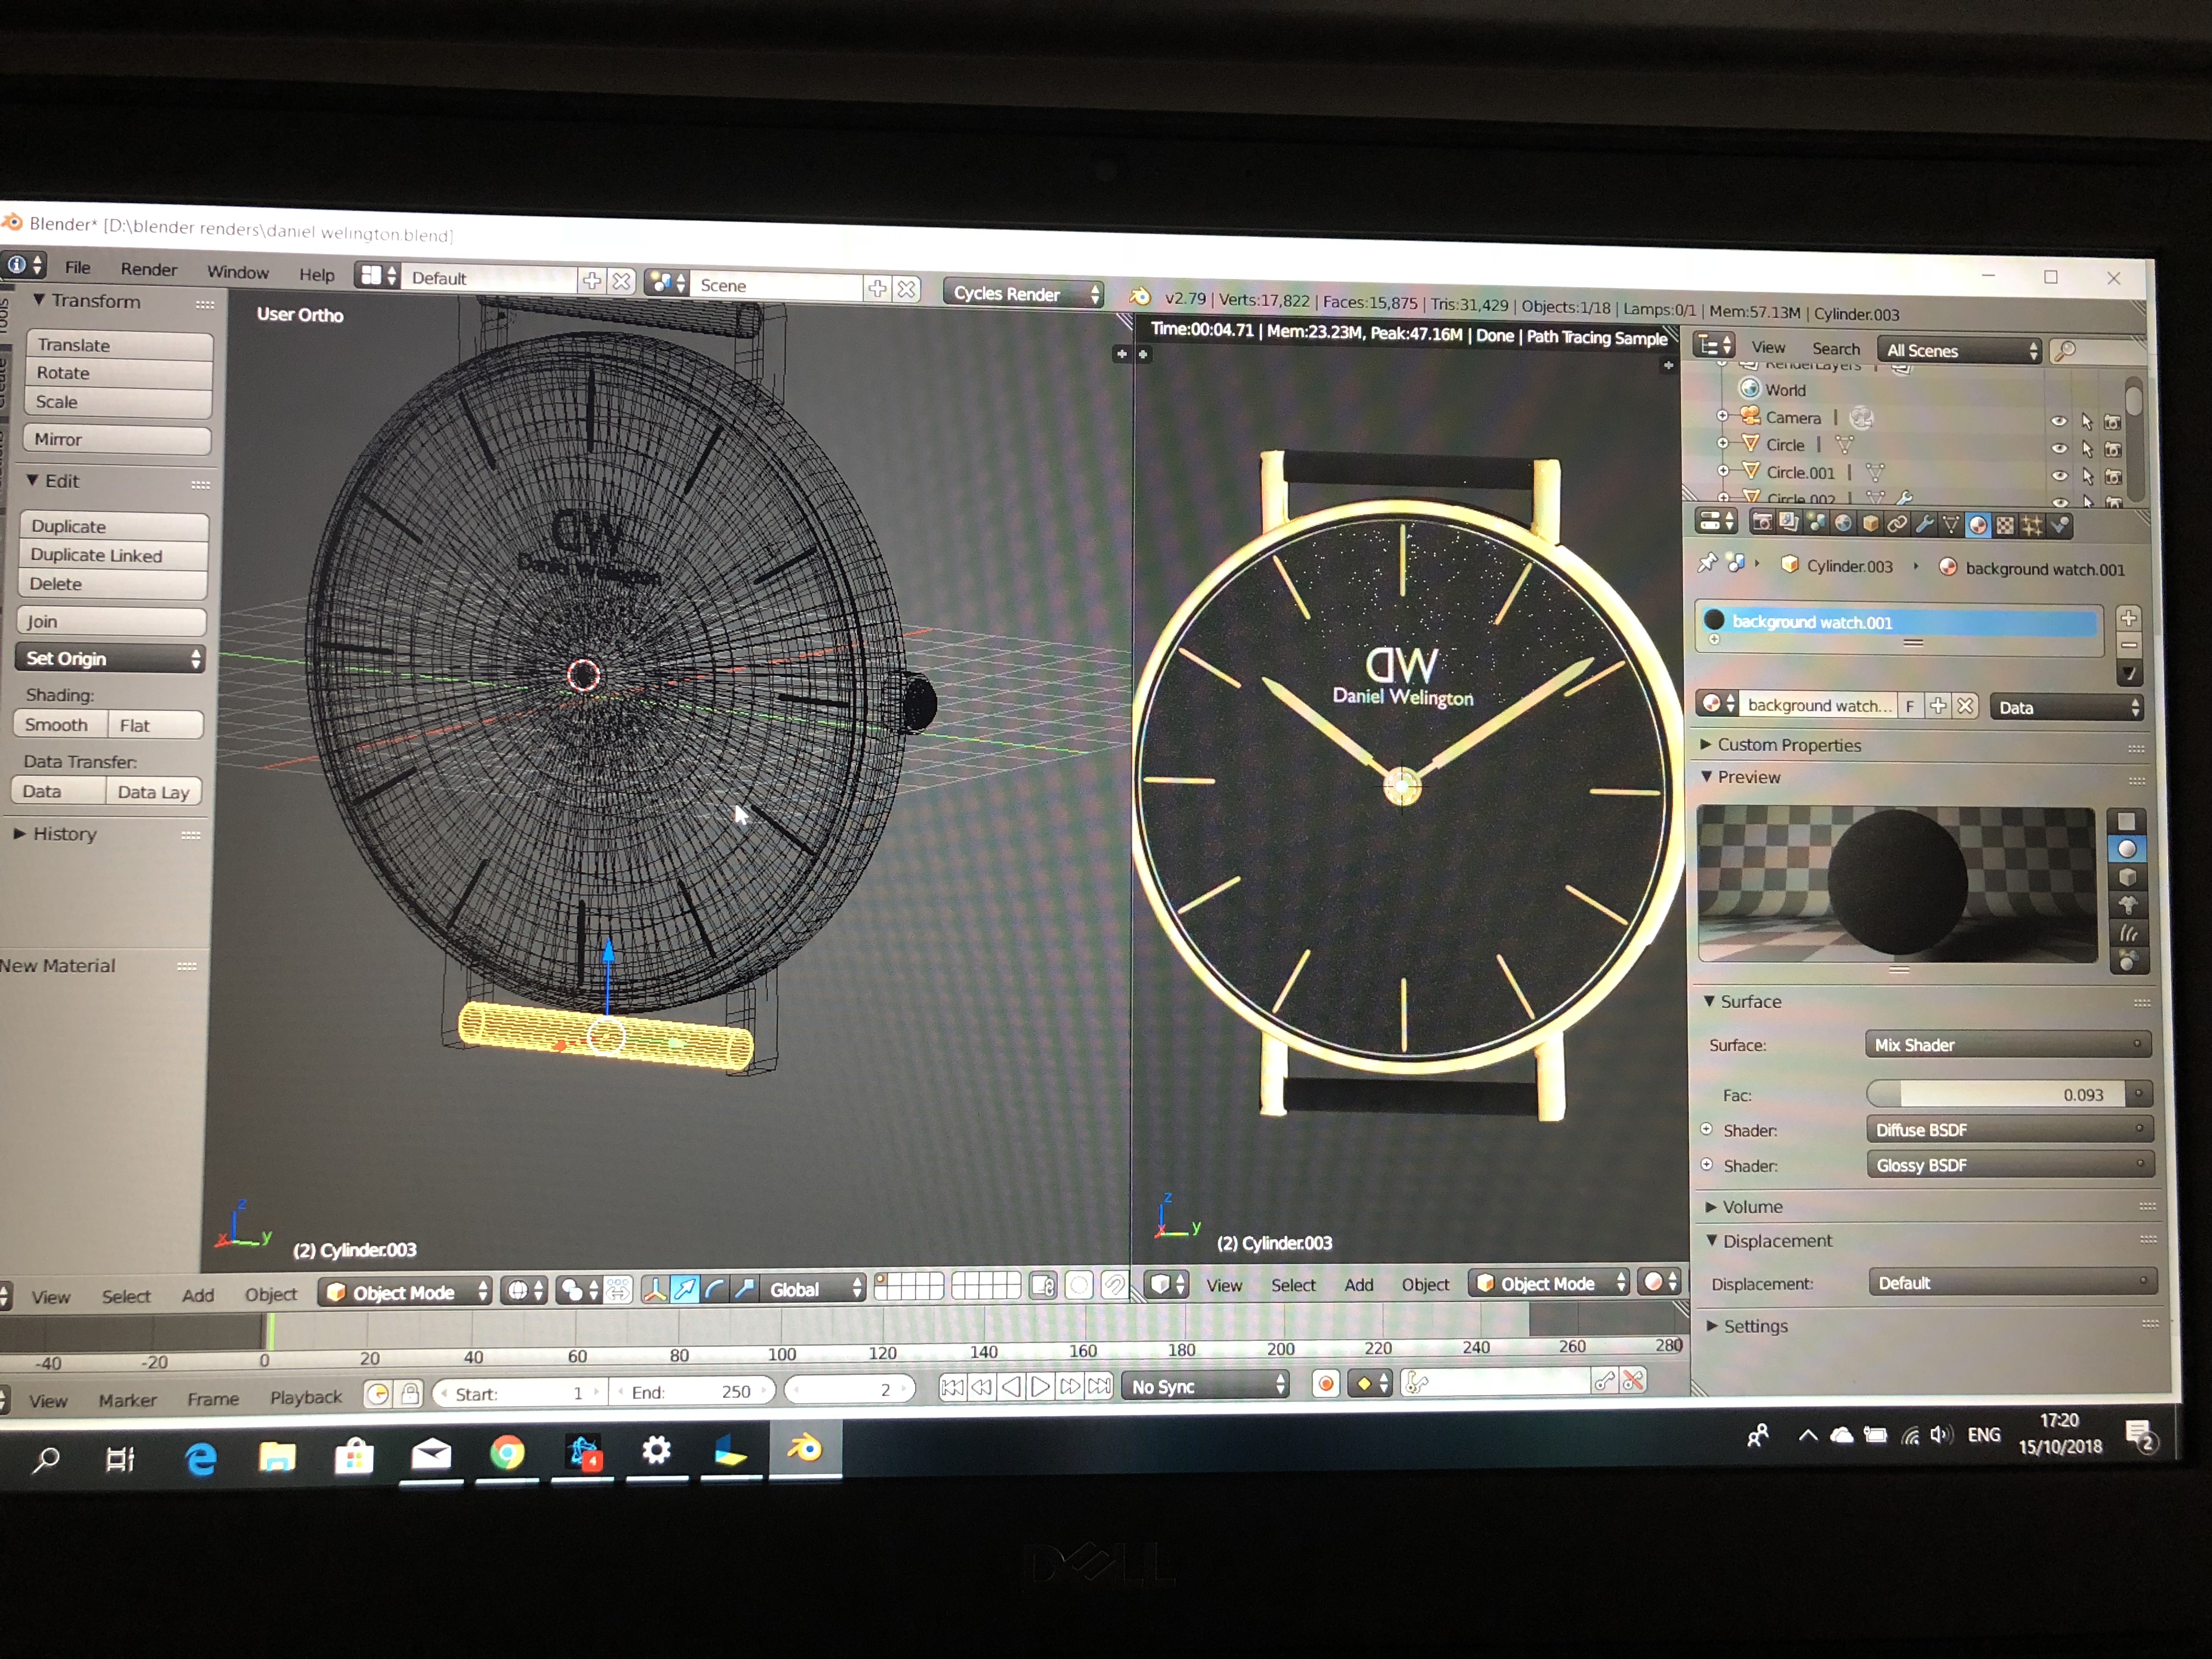Screen dimensions: 2212x1659
Task: Open the Render properties tab camera icon
Action: tap(1762, 522)
